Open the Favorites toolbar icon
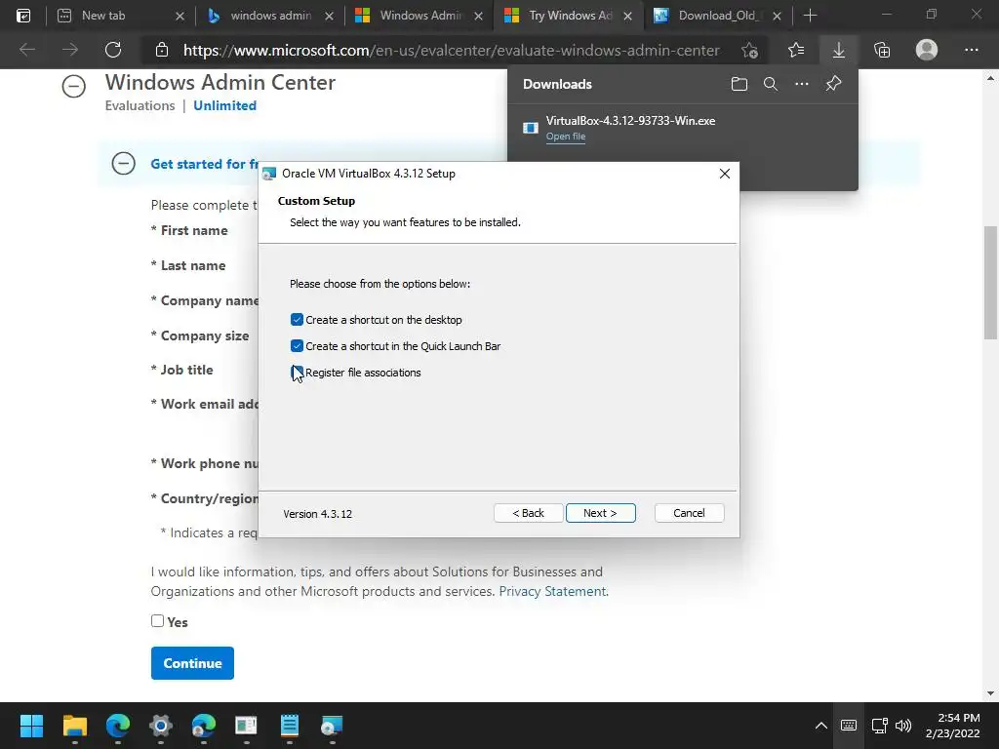 (796, 50)
